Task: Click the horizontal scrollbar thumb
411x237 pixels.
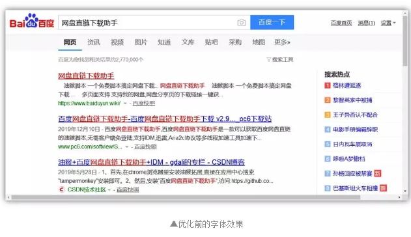Action: [186, 197]
